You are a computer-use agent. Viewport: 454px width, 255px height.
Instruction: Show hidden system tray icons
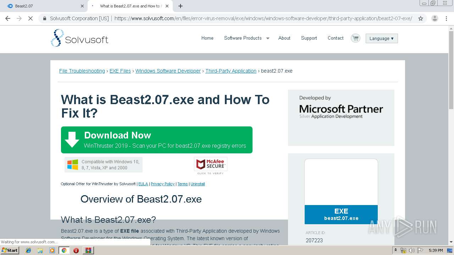[395, 250]
